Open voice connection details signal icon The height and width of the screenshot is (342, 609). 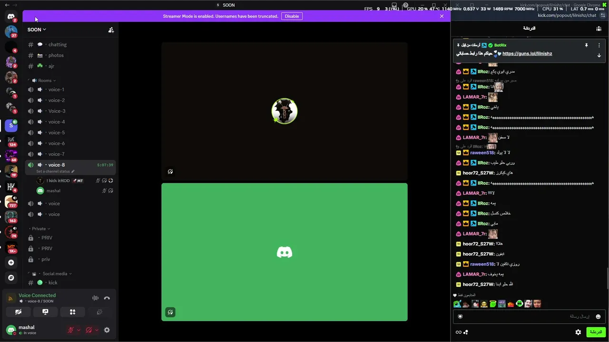(x=10, y=299)
